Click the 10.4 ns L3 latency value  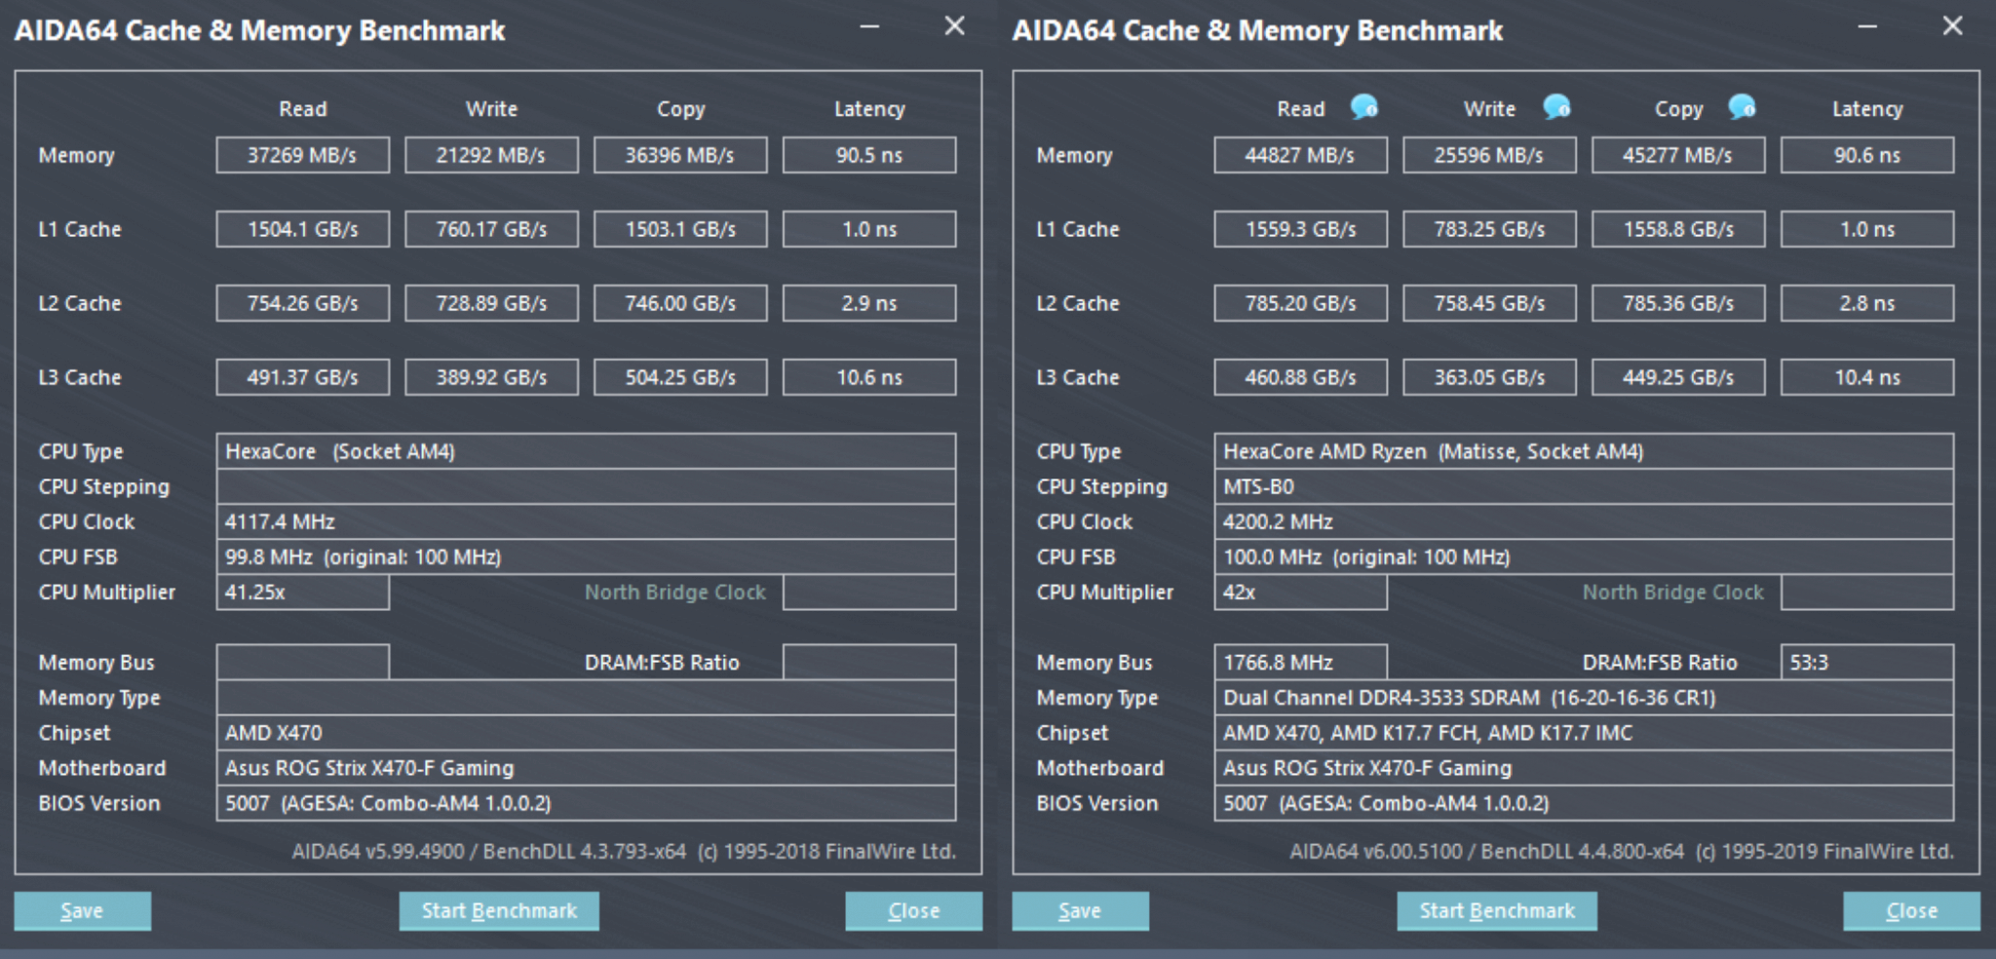pyautogui.click(x=1867, y=377)
